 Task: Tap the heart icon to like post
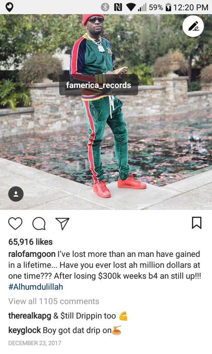point(15,224)
